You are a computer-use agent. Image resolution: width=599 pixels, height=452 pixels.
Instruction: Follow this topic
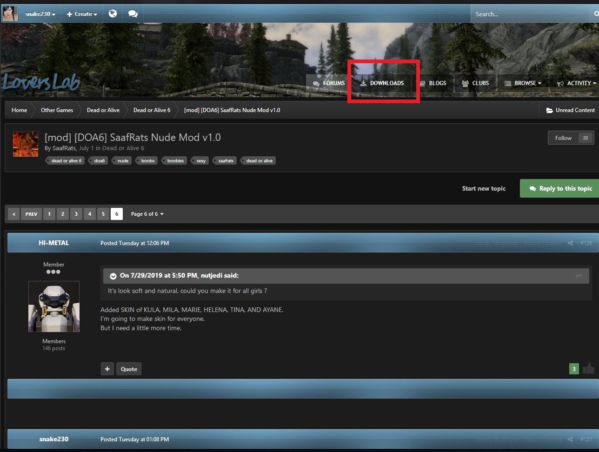click(x=563, y=138)
